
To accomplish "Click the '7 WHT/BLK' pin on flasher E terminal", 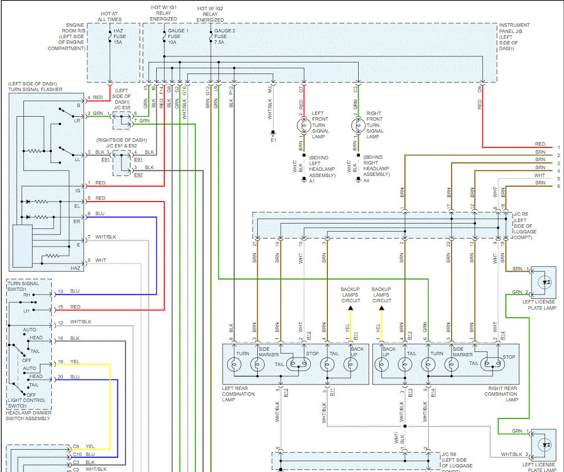I will (102, 237).
